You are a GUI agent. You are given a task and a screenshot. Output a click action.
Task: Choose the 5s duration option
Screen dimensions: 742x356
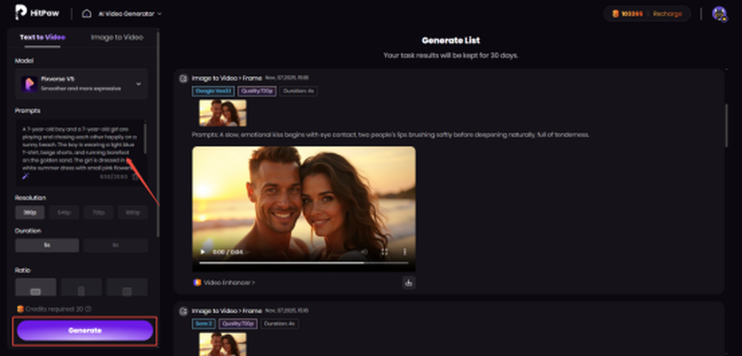tap(47, 245)
